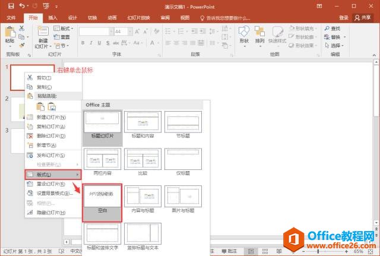Open the Shape Outline dropdown
This screenshot has height=256, width=380.
[303, 37]
